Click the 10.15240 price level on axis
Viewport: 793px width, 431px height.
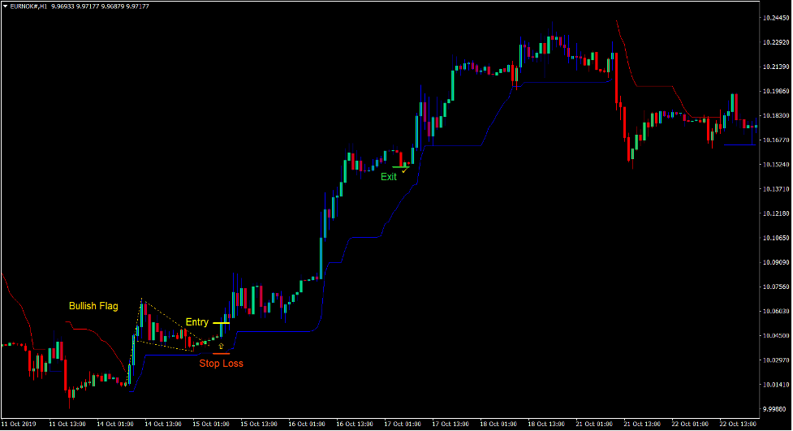coord(775,165)
